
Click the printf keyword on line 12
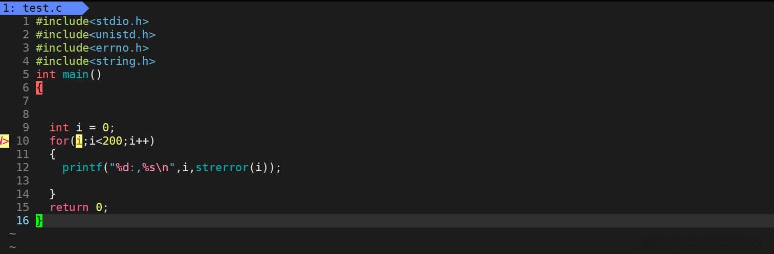point(82,167)
